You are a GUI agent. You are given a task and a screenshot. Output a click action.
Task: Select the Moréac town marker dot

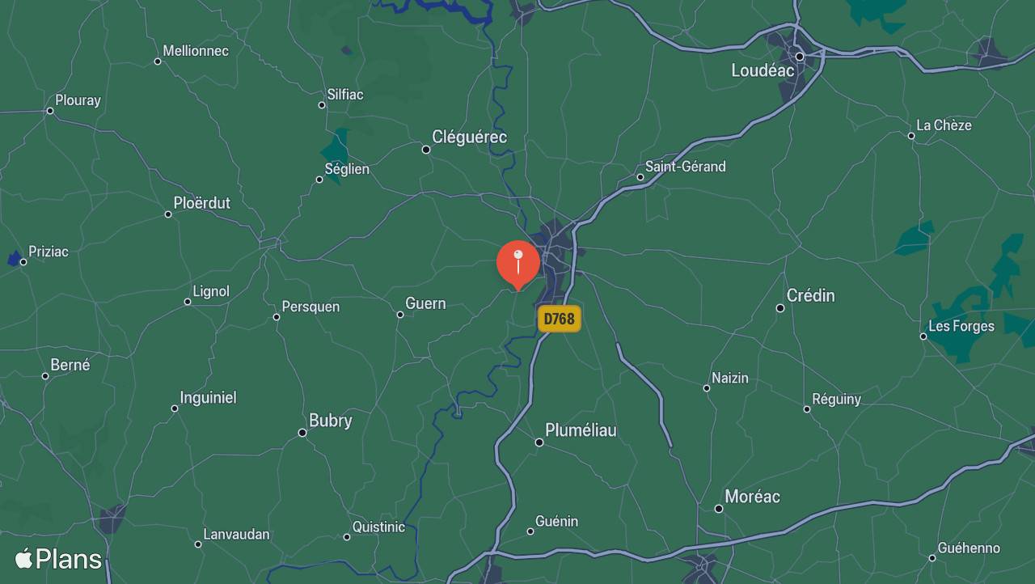point(719,508)
